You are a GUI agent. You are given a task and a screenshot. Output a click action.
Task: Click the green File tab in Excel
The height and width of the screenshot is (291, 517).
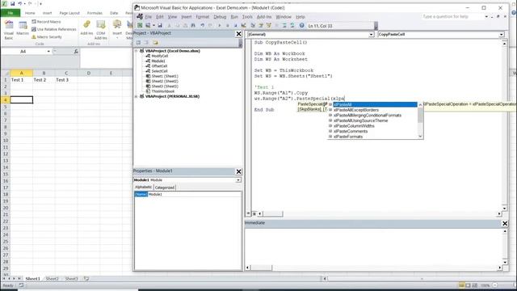pos(11,13)
